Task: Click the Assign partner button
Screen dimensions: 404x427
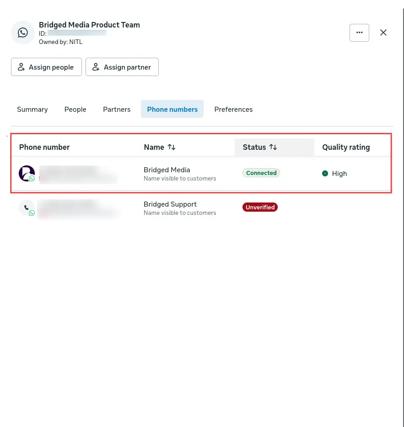Action: 122,67
